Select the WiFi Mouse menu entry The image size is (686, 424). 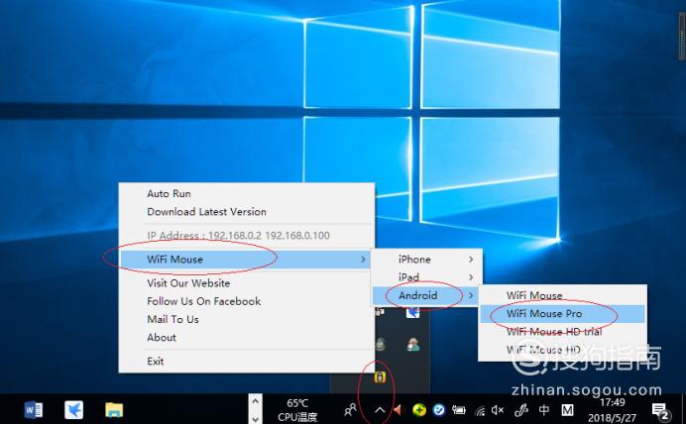pyautogui.click(x=246, y=260)
